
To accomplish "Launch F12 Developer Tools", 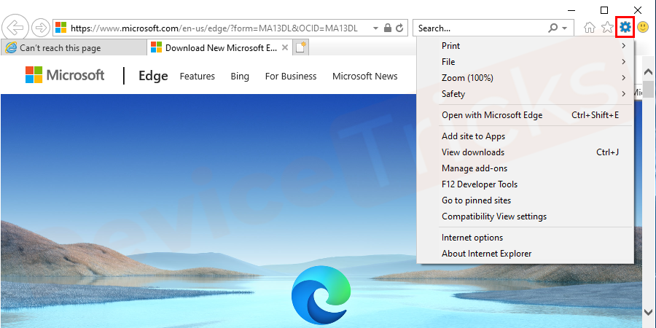I will [x=526, y=184].
